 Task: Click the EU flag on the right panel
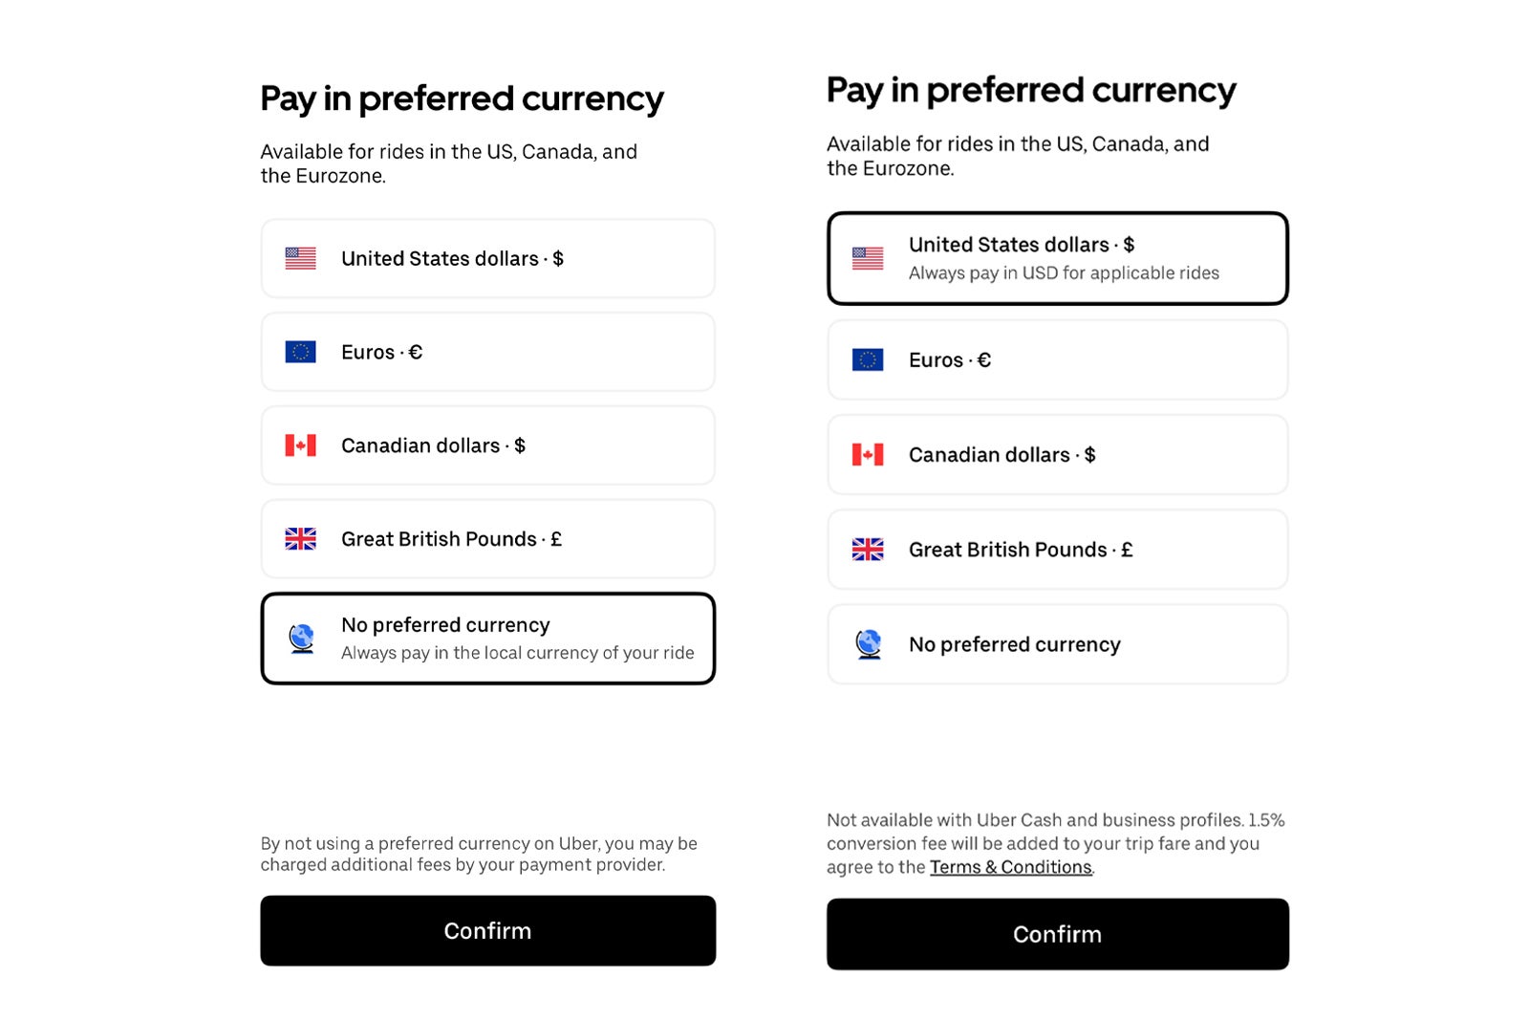click(866, 360)
